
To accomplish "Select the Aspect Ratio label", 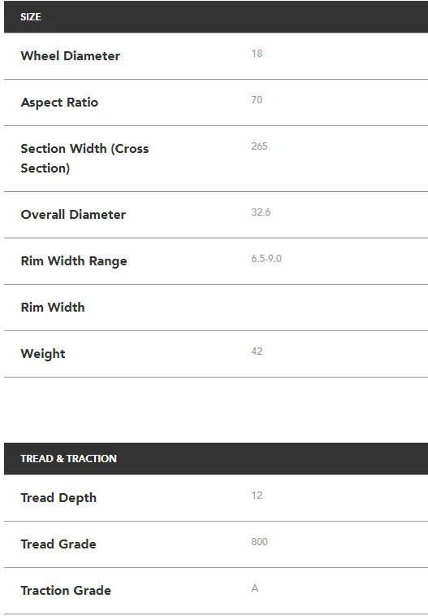I will coord(59,103).
